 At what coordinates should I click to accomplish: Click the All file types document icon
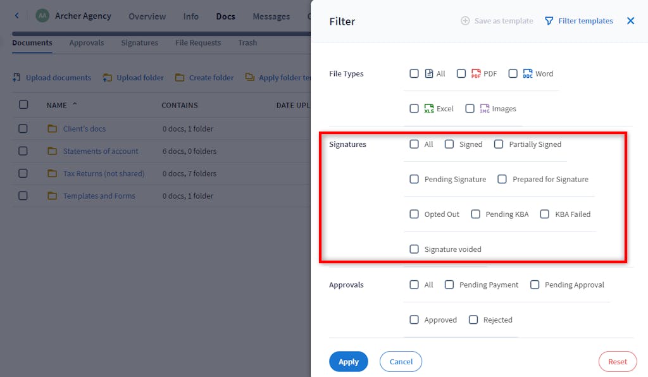point(429,73)
